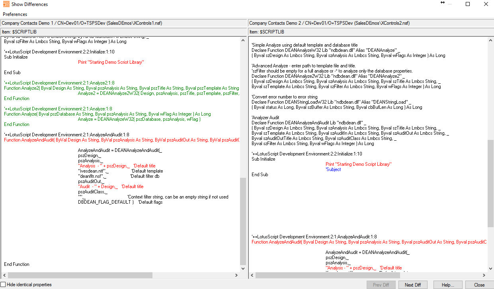This screenshot has height=289, width=494.
Task: Maximize the Show Differences window
Action: click(468, 4)
